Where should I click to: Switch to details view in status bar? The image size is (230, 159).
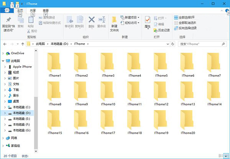(221, 156)
